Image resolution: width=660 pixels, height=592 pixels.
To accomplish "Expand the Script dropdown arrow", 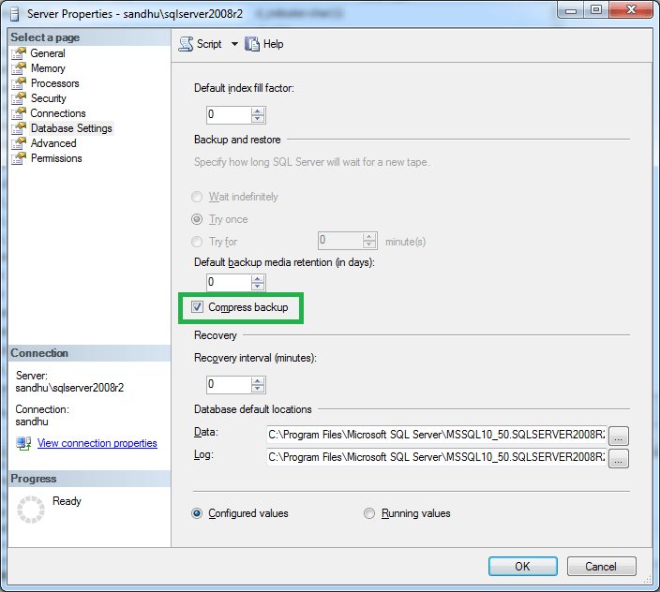I will click(234, 44).
